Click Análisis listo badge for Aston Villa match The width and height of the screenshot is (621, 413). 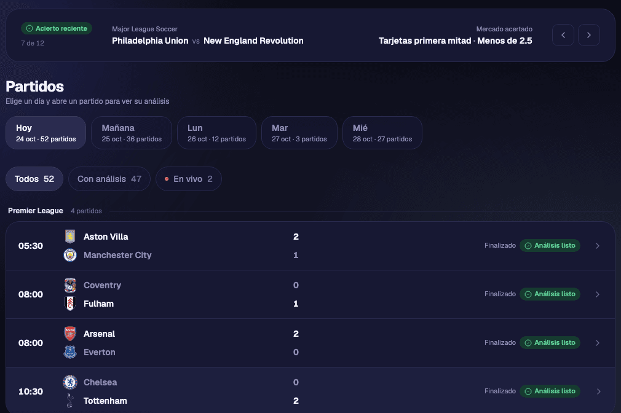(550, 245)
